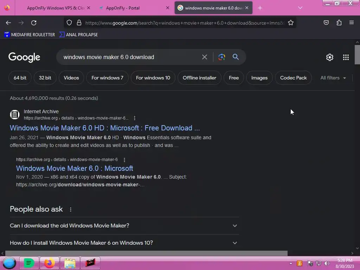Viewport: 360px width, 270px height.
Task: Click the magnifier search icon
Action: [236, 57]
